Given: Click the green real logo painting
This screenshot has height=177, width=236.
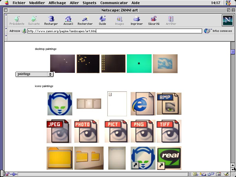Looking at the screenshot, I should click(x=169, y=158).
